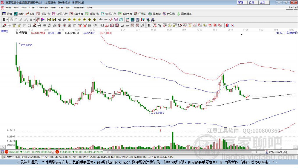Click the Md=62.0663 indicator value

click(x=72, y=33)
